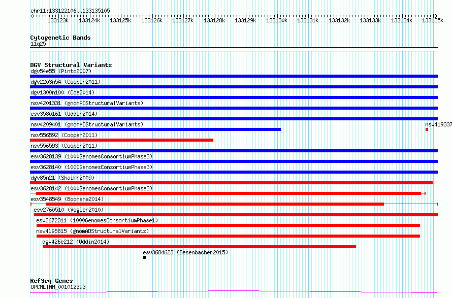Open the OPCML|NM_001012393 gene label
Viewport: 452px width, 298px height.
point(58,287)
